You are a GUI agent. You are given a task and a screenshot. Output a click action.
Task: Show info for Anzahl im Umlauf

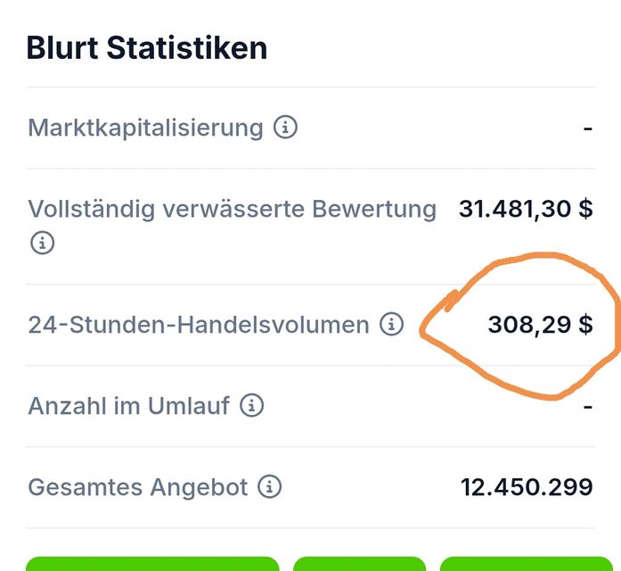pos(252,406)
